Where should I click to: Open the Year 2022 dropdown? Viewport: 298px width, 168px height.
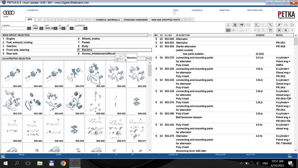55,28
